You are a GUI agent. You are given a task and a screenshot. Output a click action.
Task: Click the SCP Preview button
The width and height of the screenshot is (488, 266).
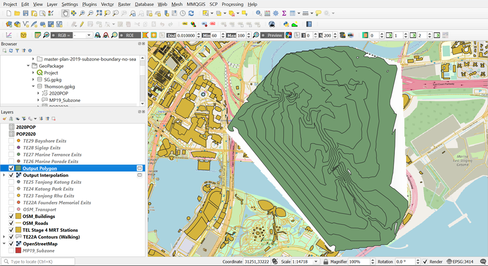coord(272,35)
